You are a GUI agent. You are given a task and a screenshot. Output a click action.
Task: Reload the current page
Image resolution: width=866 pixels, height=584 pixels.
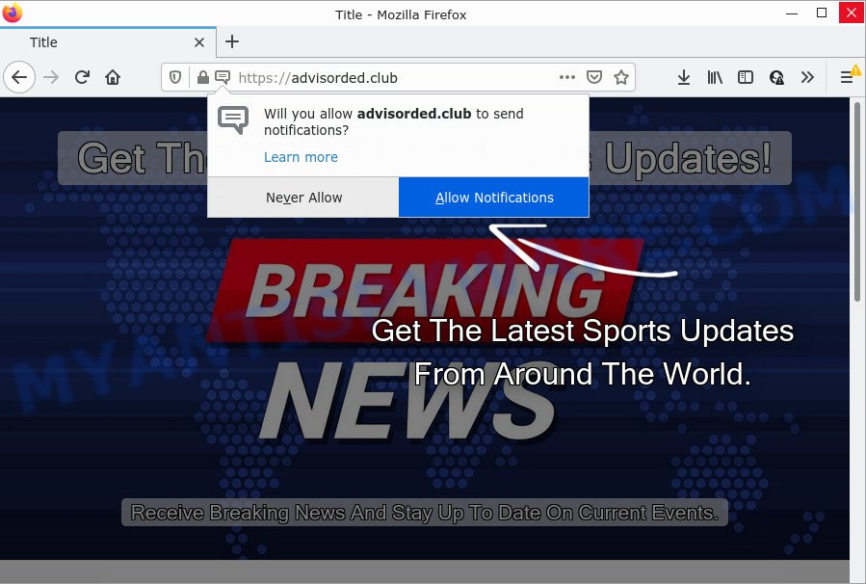82,77
